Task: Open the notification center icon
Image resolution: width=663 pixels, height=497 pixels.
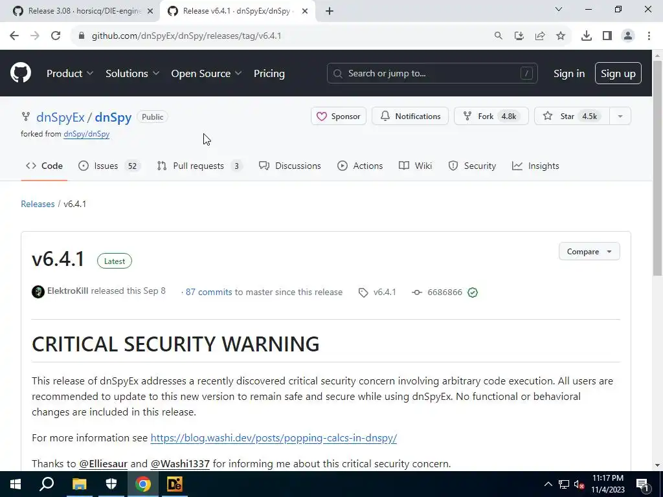Action: 642,485
